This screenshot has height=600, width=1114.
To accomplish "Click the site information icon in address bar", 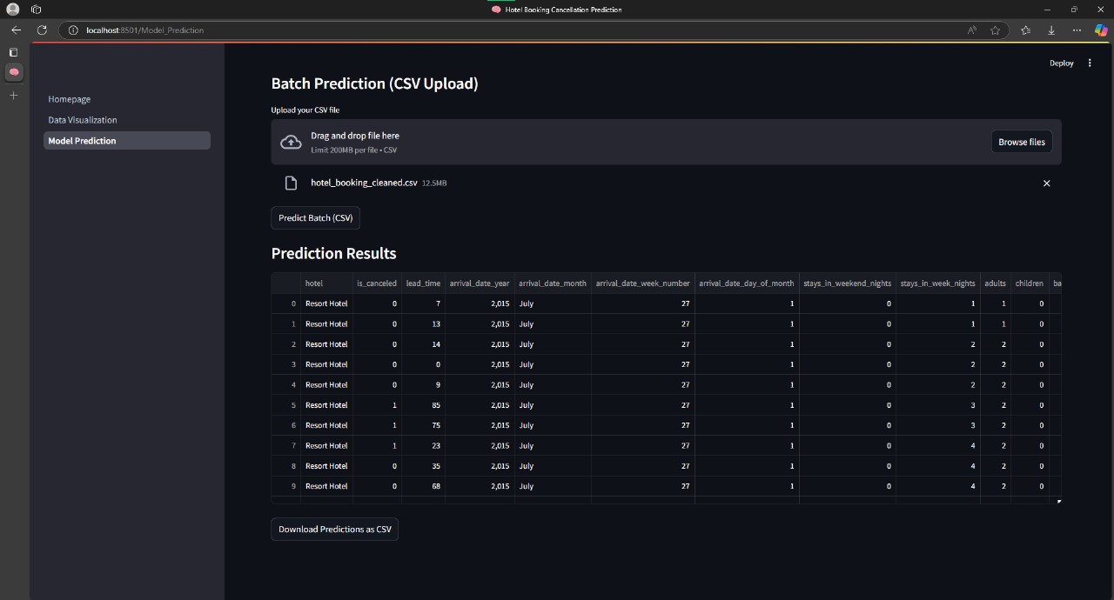I will (x=73, y=30).
